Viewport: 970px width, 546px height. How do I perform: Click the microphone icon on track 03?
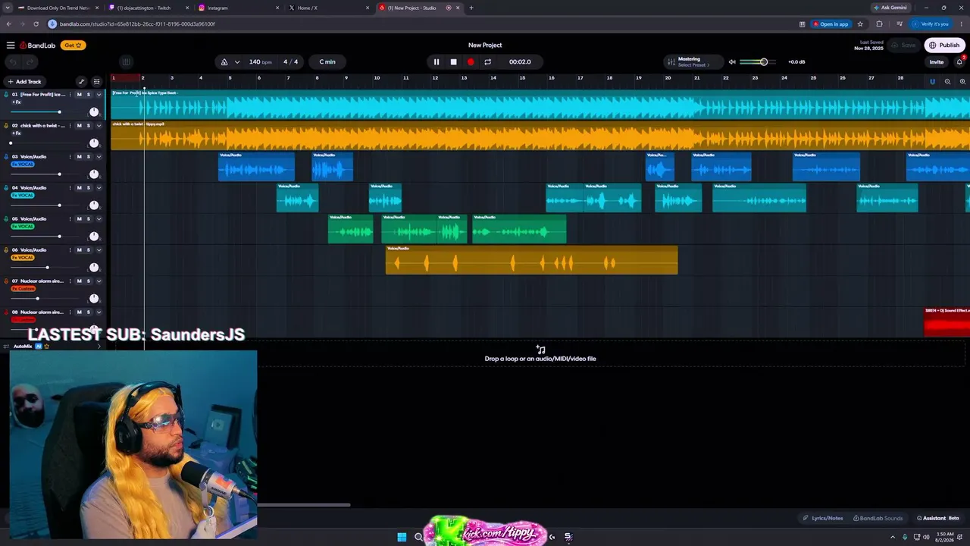[x=6, y=157]
